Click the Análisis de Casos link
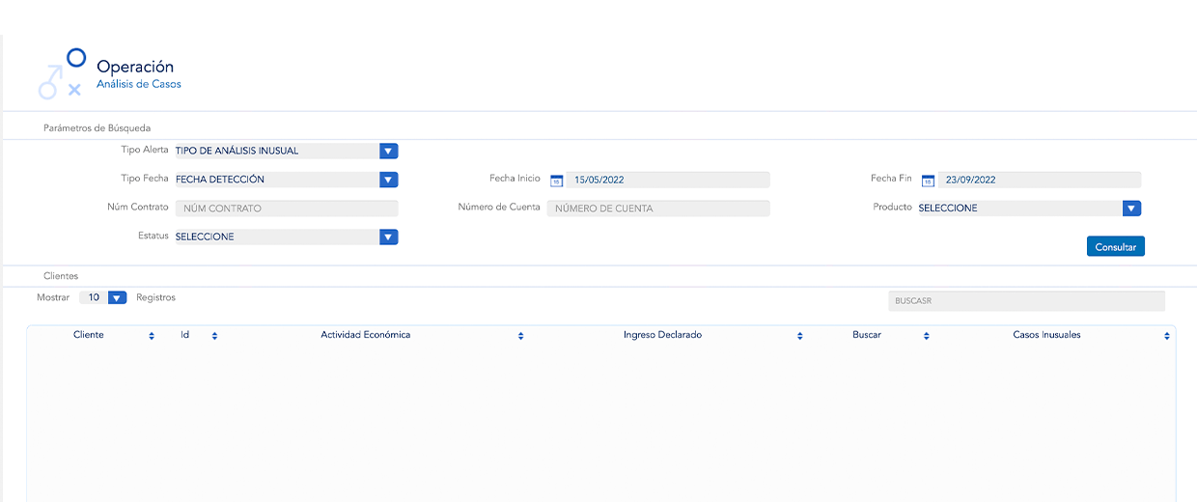This screenshot has height=502, width=1197. coord(138,85)
